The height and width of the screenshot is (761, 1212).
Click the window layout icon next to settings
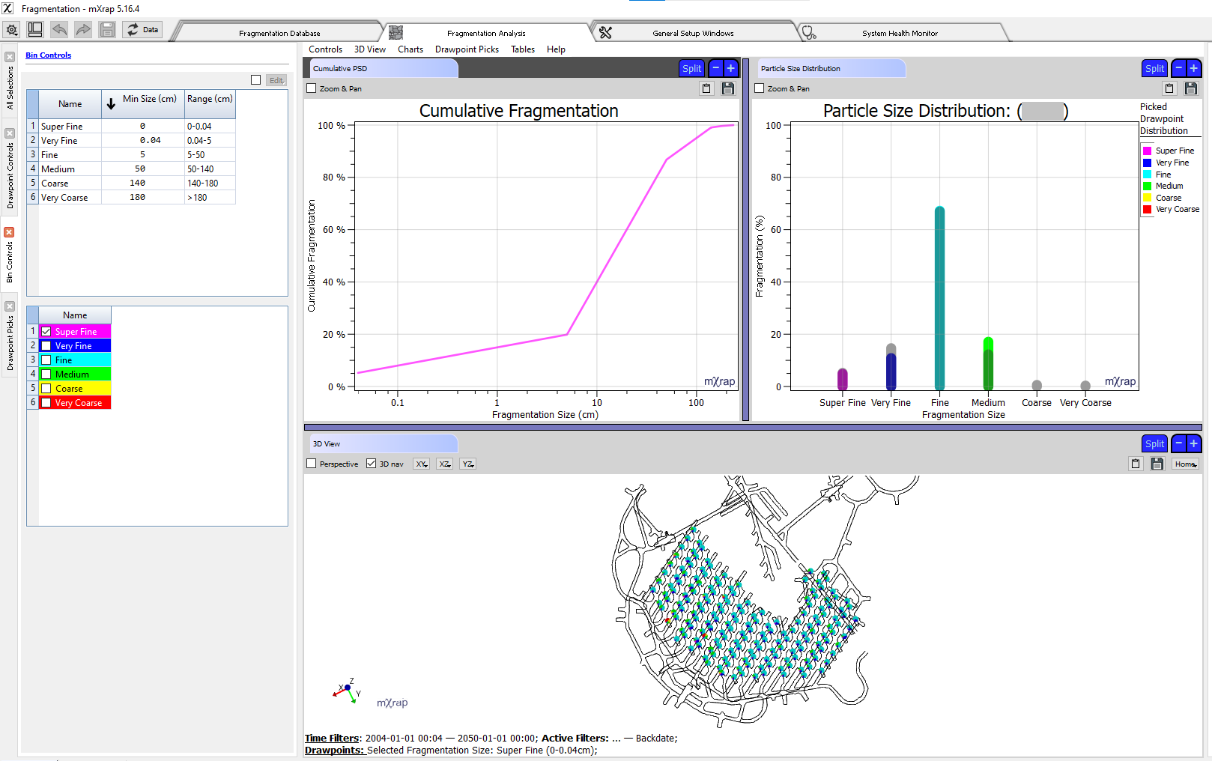click(x=34, y=28)
